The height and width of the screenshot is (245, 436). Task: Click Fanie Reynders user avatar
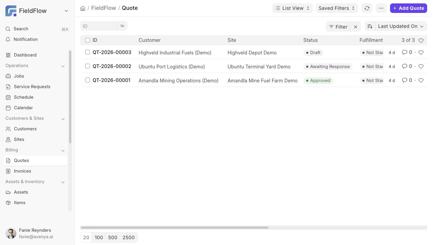click(x=11, y=233)
